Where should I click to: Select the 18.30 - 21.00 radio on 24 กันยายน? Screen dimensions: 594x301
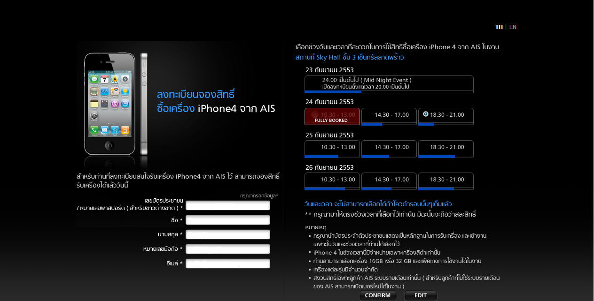click(426, 114)
